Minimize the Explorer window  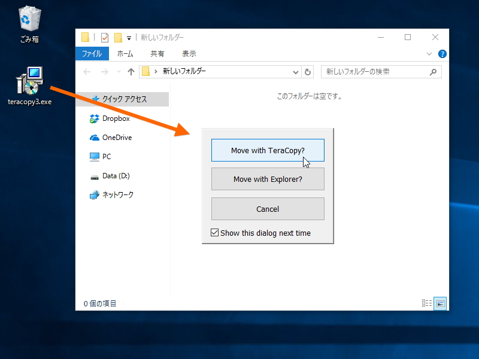pyautogui.click(x=381, y=37)
